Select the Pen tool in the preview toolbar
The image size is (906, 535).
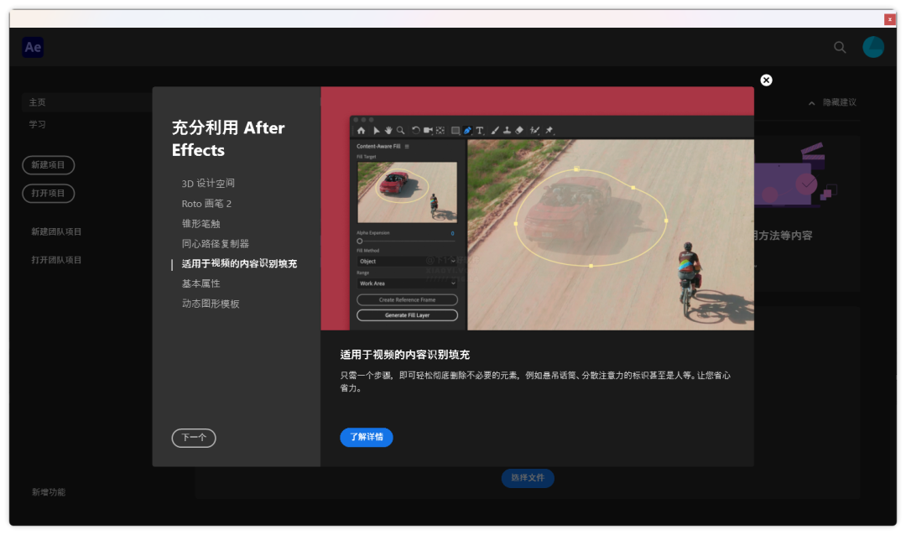coord(467,131)
